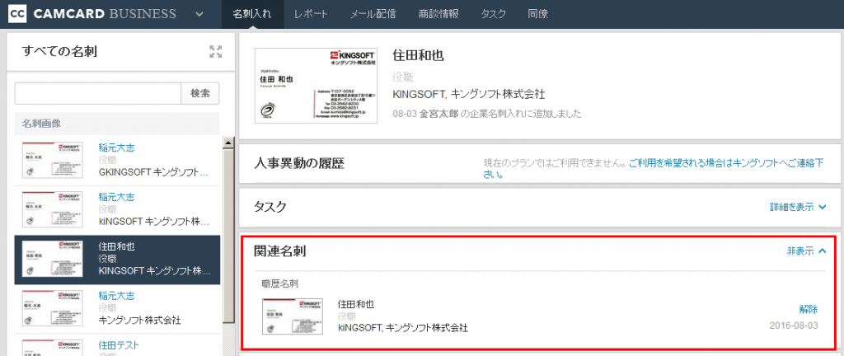
Task: Collapse 関連名刺 section with 非表示
Action: pyautogui.click(x=806, y=251)
